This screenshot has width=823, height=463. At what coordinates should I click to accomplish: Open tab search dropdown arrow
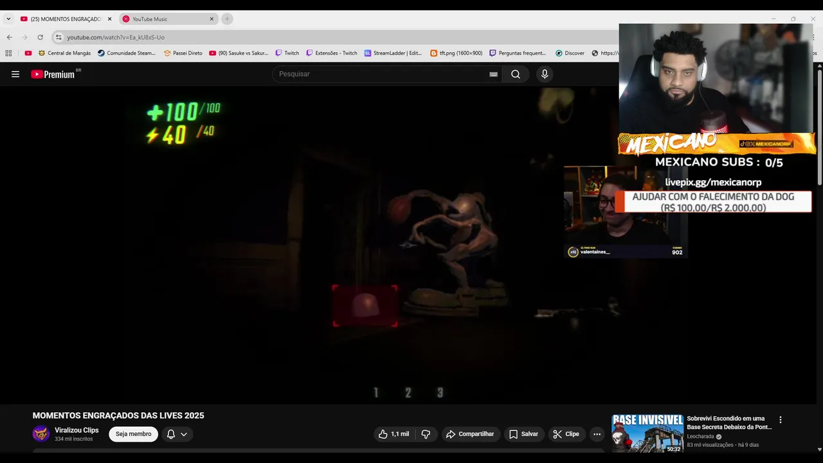pyautogui.click(x=8, y=19)
